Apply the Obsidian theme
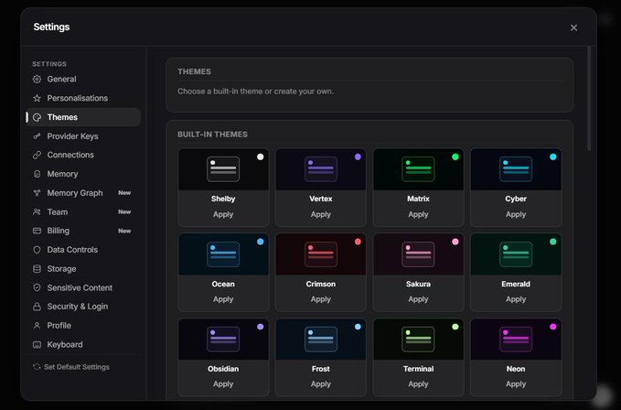 (223, 383)
